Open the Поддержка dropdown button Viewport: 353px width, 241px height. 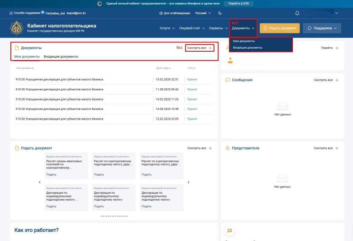322,28
